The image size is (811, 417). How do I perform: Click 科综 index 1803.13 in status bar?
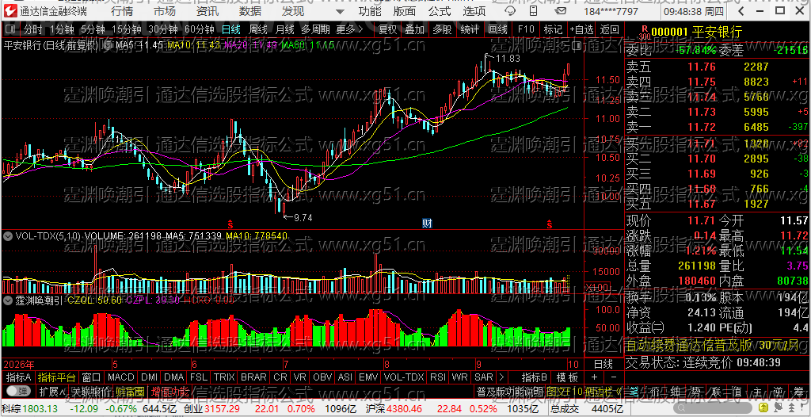[x=29, y=409]
